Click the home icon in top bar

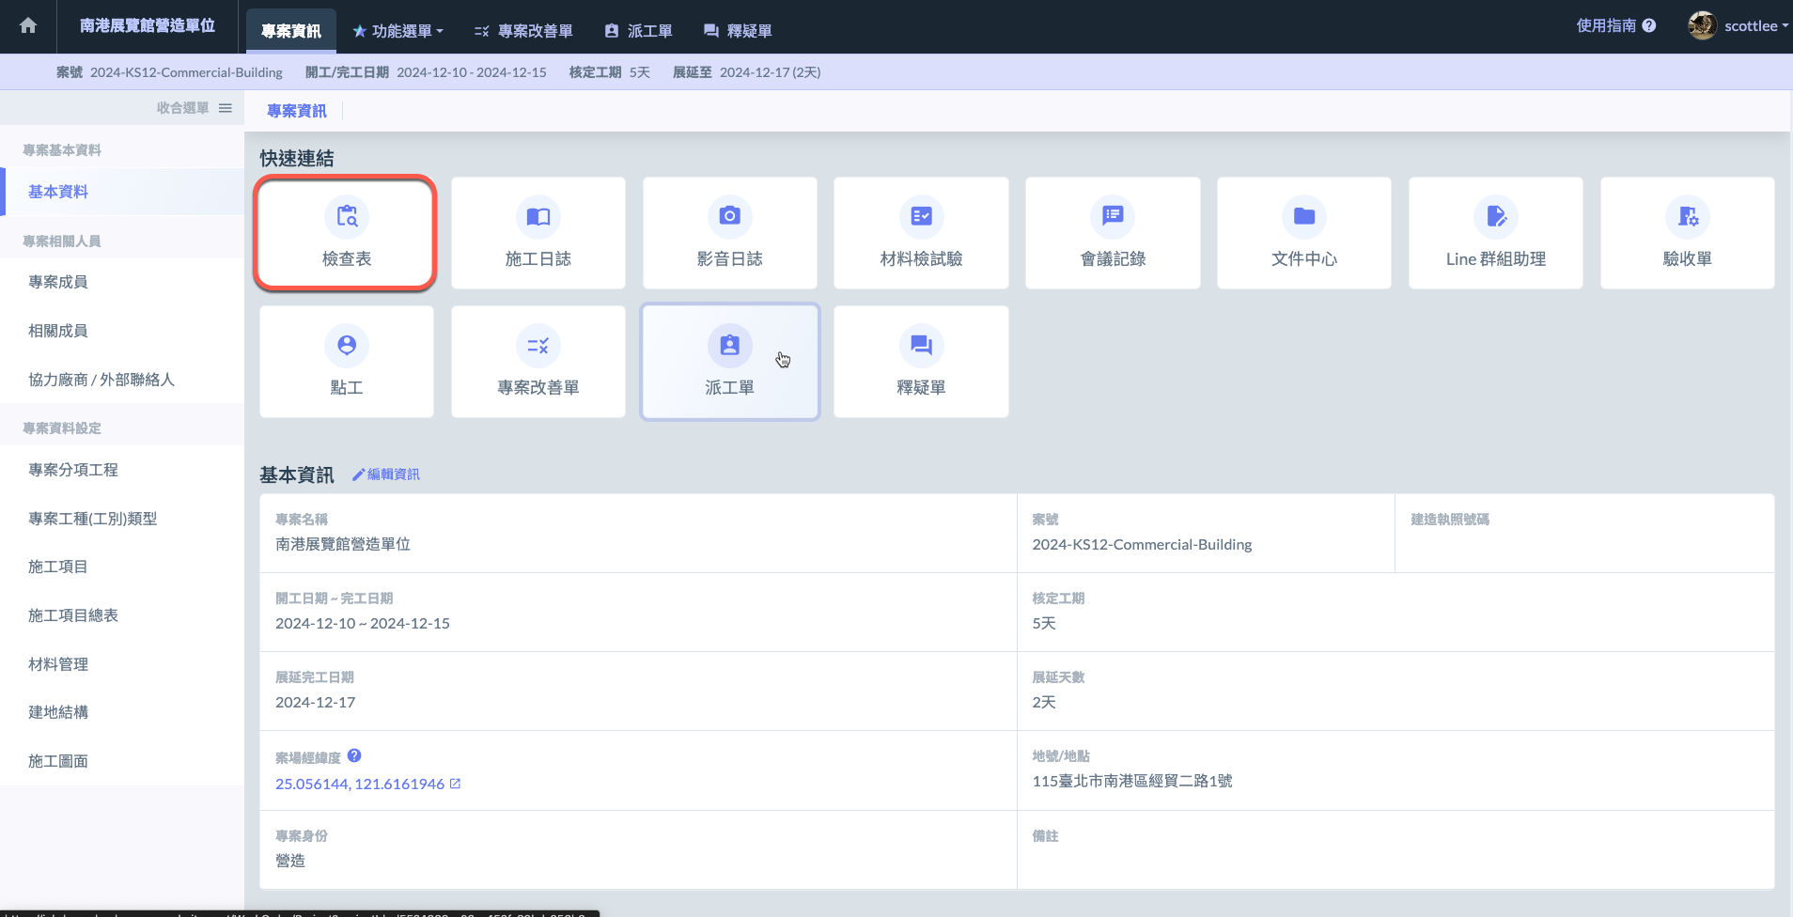click(x=28, y=26)
